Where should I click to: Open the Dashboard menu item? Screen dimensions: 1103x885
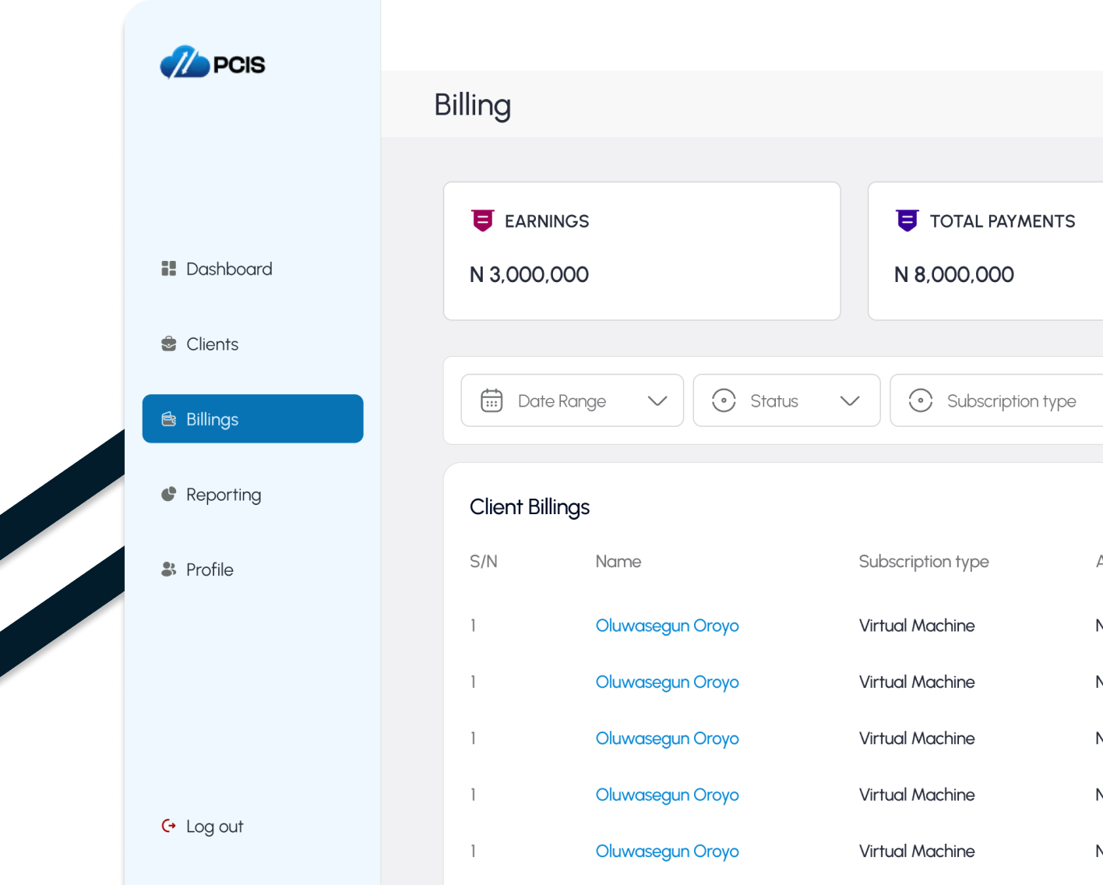click(252, 269)
